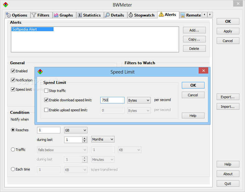Click the Traffic threshold value field
Screen dimensions: 245x192
point(103,150)
